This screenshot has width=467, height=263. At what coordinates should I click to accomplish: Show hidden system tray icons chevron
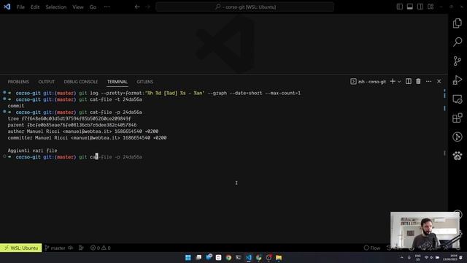(402, 258)
